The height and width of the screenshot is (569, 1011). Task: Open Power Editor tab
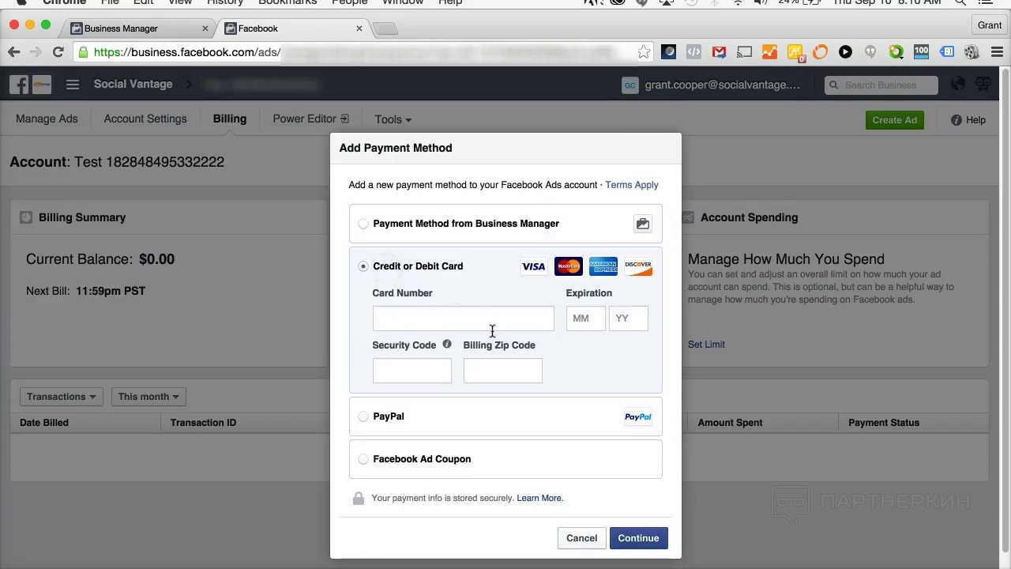point(310,119)
